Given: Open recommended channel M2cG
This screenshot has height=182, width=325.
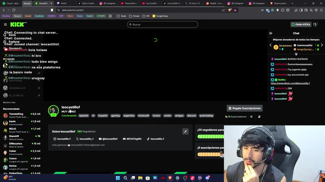Looking at the screenshot, I should (x=22, y=130).
